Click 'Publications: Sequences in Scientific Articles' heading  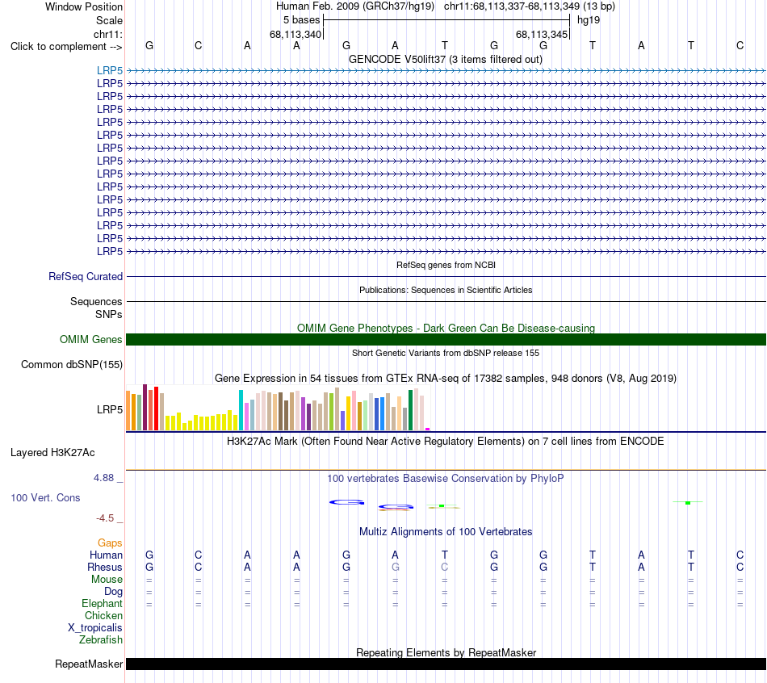pyautogui.click(x=446, y=290)
